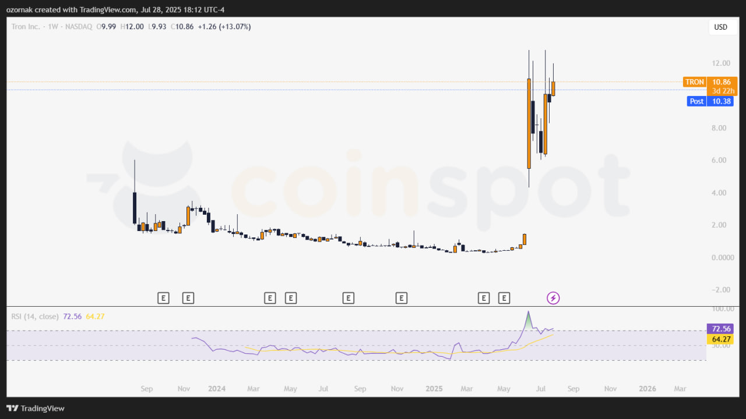Screen dimensions: 746x419
Task: Click the last earnings E marker near June 2025
Action: click(504, 297)
